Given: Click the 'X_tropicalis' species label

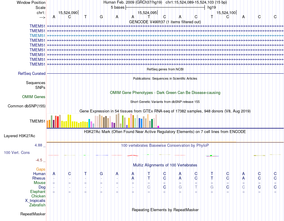Looking at the screenshot, I should click(35, 201).
